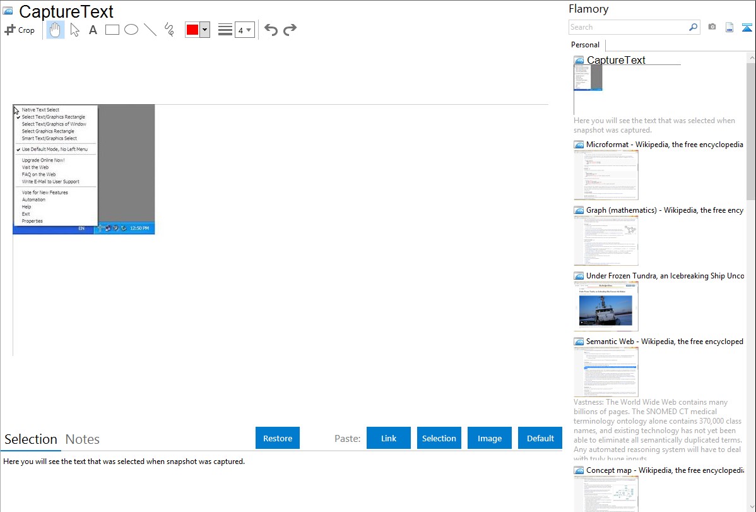The height and width of the screenshot is (512, 756).
Task: Click the line thickness icon
Action: tap(225, 30)
